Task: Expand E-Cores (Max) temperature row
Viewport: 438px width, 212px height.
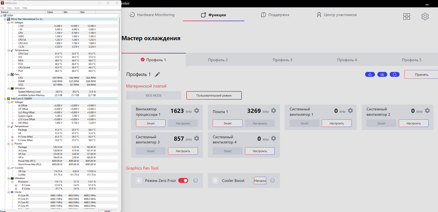Action: pyautogui.click(x=12, y=140)
